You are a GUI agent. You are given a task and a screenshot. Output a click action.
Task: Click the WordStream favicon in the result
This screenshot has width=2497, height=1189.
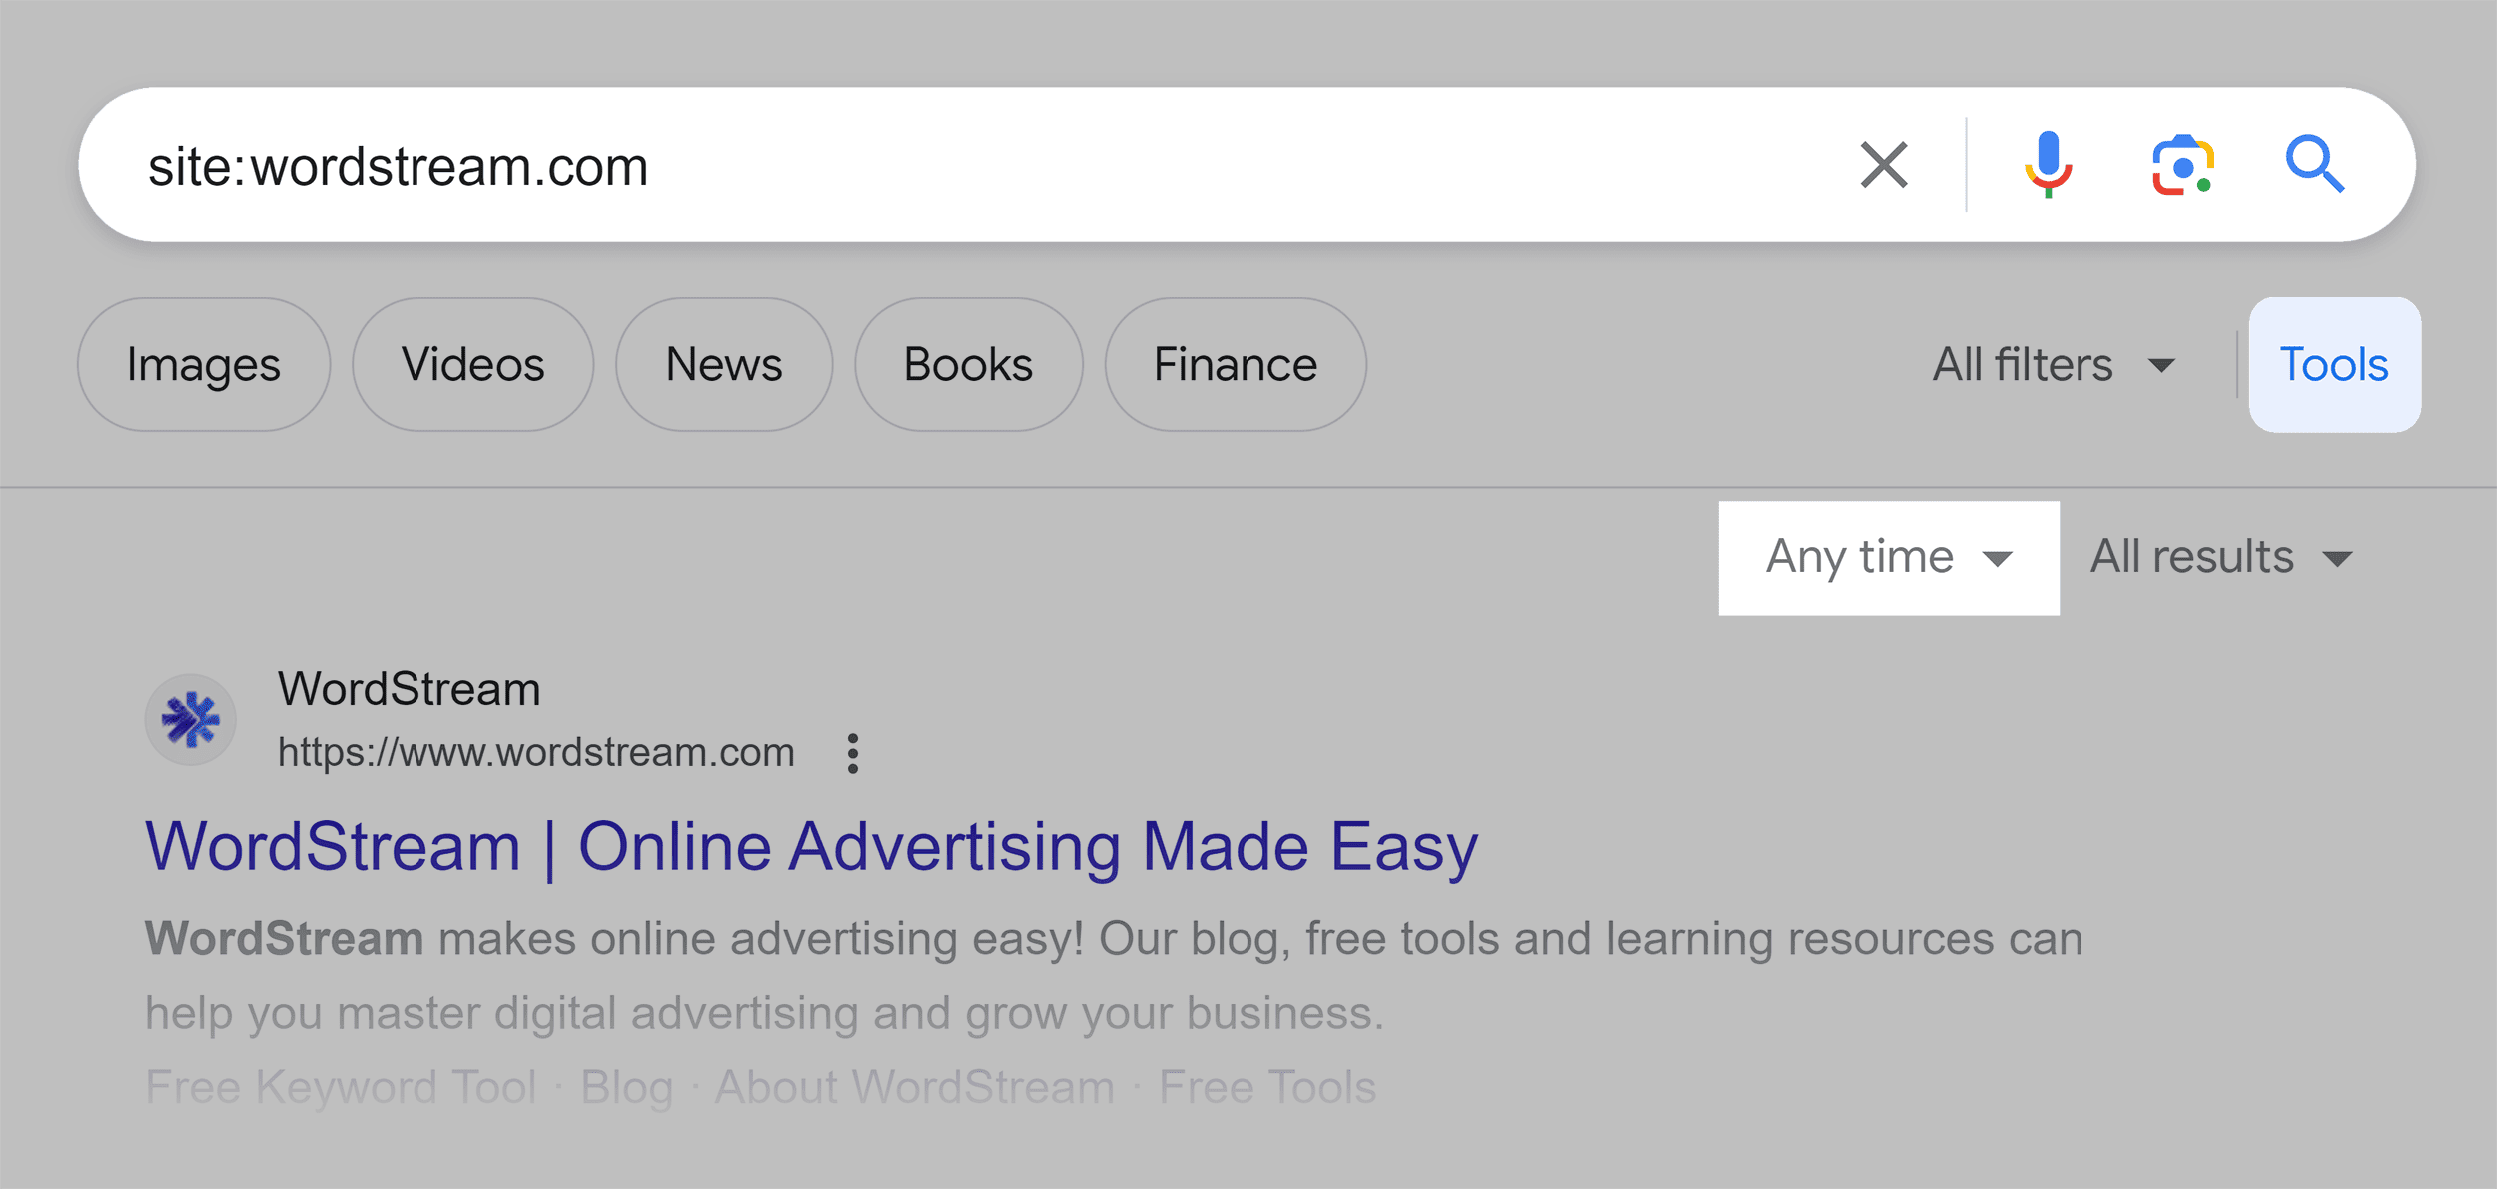(x=190, y=718)
